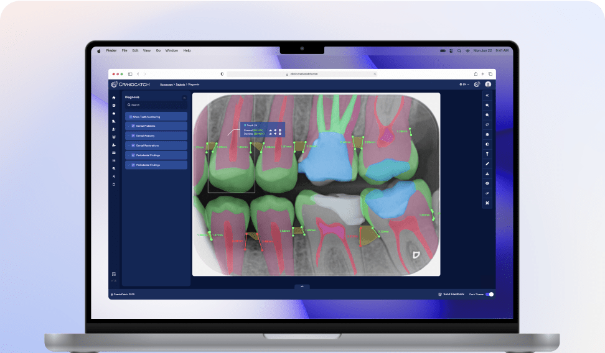This screenshot has width=605, height=353.
Task: Switch the Dark Theme toggle
Action: click(x=490, y=295)
